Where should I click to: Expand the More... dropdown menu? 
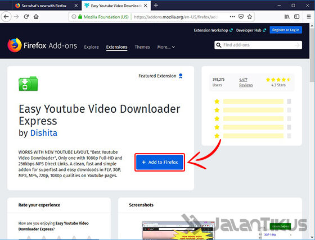pyautogui.click(x=166, y=47)
